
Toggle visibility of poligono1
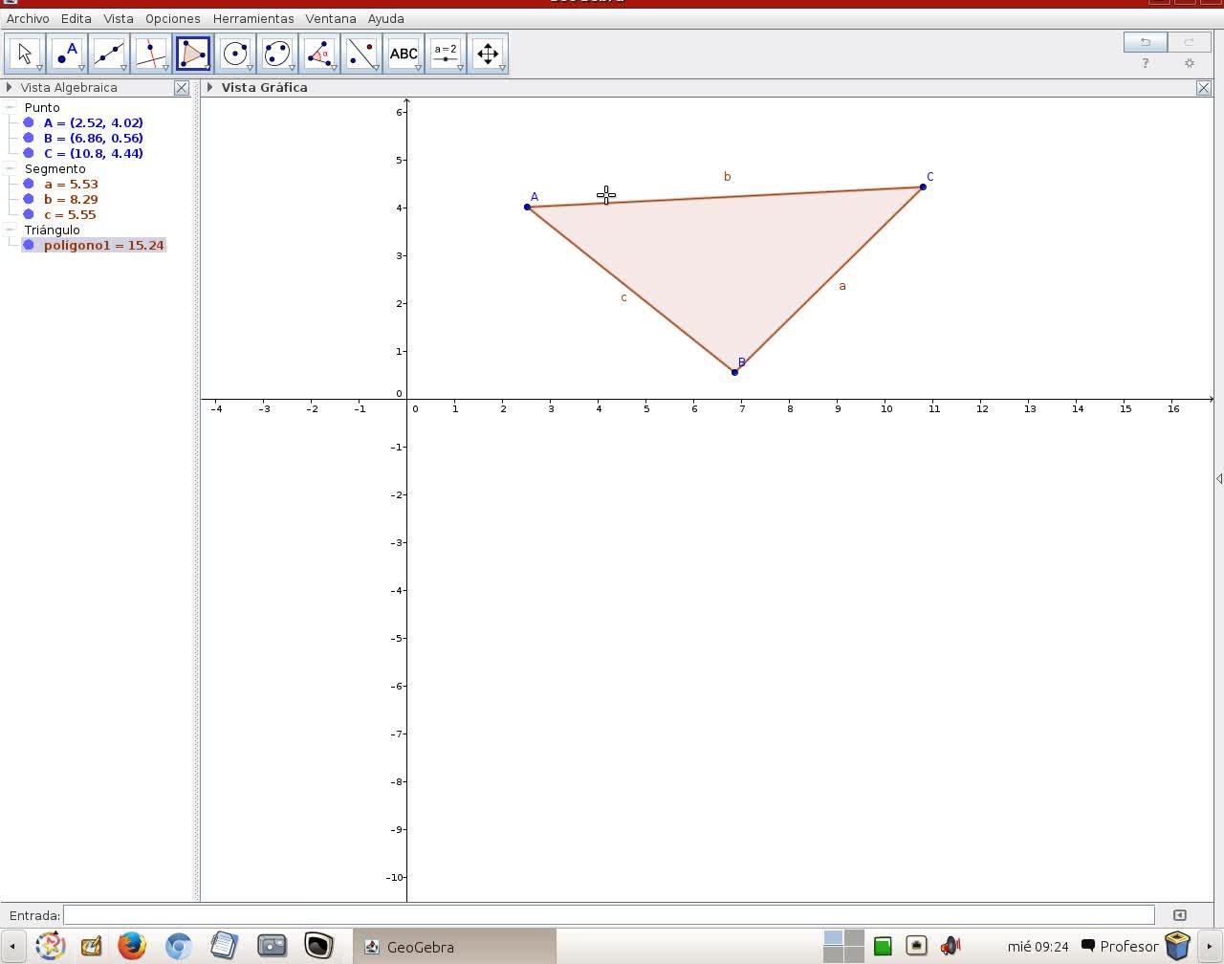point(29,245)
